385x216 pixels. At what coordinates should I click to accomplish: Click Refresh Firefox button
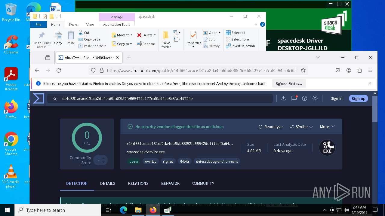289,84
